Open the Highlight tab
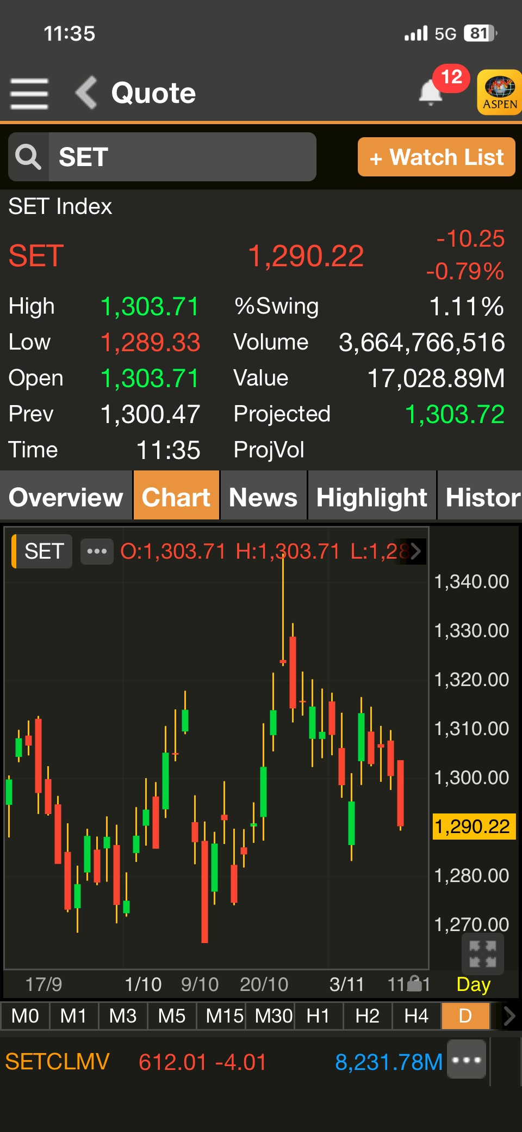 372,497
